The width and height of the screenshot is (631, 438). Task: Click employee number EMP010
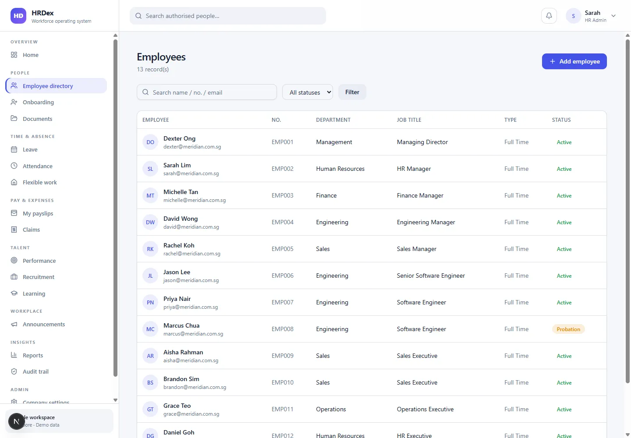pos(283,382)
